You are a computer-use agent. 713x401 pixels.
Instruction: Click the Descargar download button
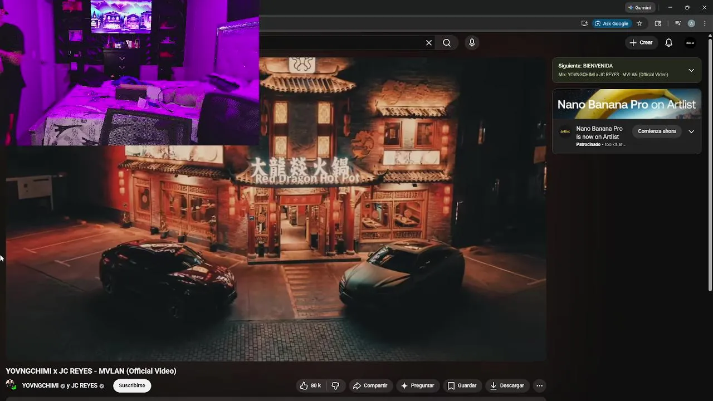506,385
